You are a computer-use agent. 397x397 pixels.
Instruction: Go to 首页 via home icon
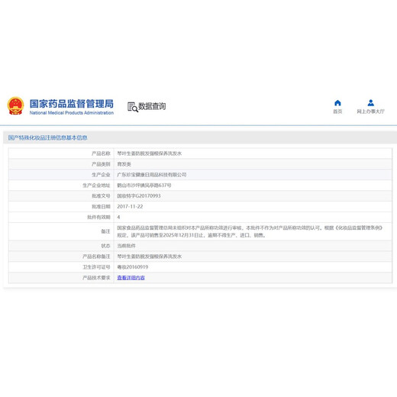coord(337,103)
